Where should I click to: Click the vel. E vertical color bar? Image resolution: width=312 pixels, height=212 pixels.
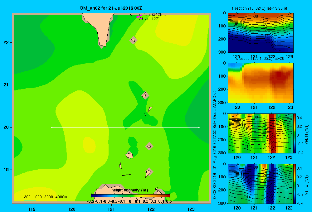pyautogui.click(x=295, y=184)
